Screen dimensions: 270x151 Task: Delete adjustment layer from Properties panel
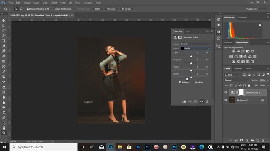coord(207,102)
